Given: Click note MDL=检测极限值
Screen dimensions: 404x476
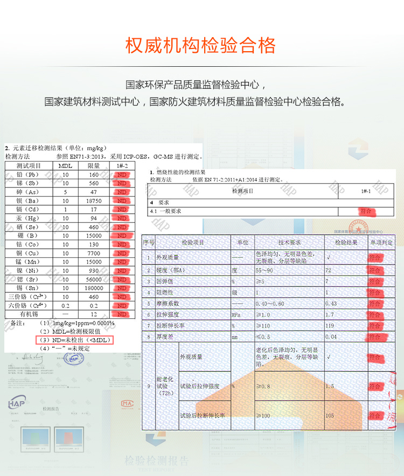Looking at the screenshot, I should [x=76, y=332].
